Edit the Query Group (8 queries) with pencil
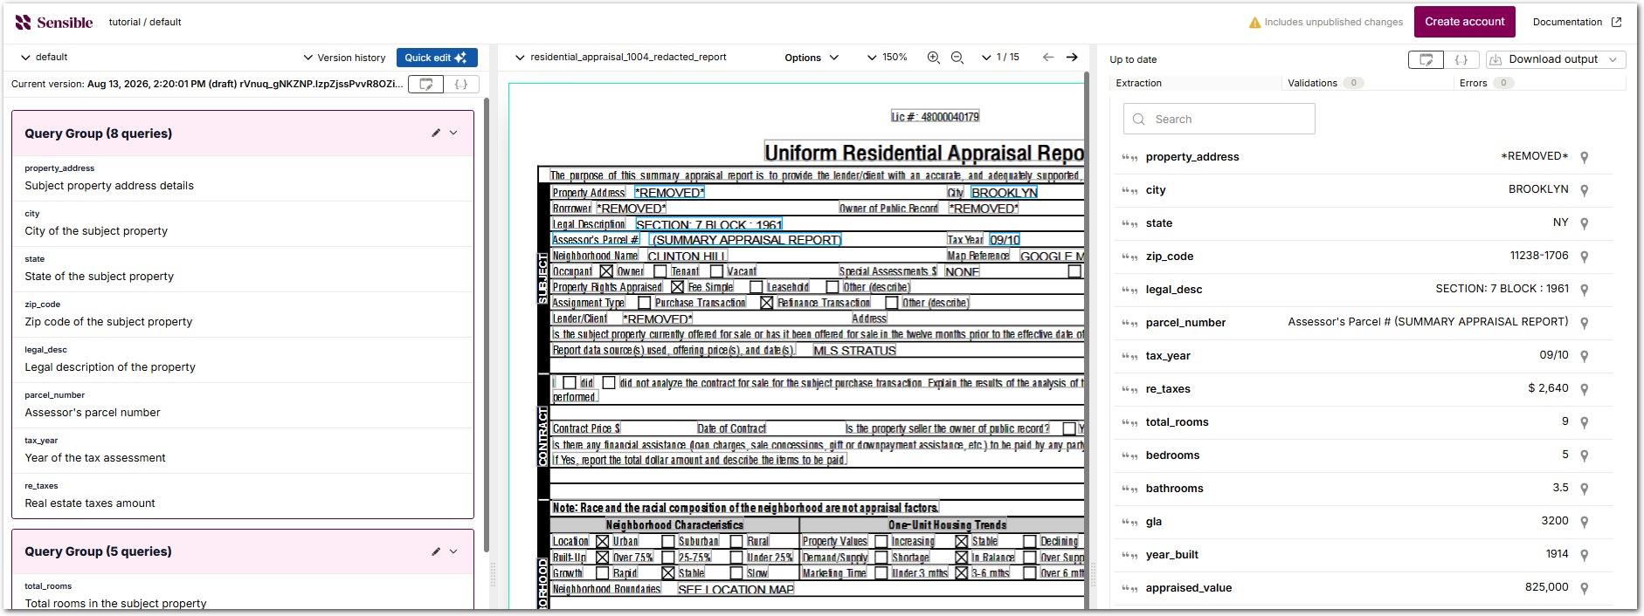The image size is (1644, 616). click(436, 133)
